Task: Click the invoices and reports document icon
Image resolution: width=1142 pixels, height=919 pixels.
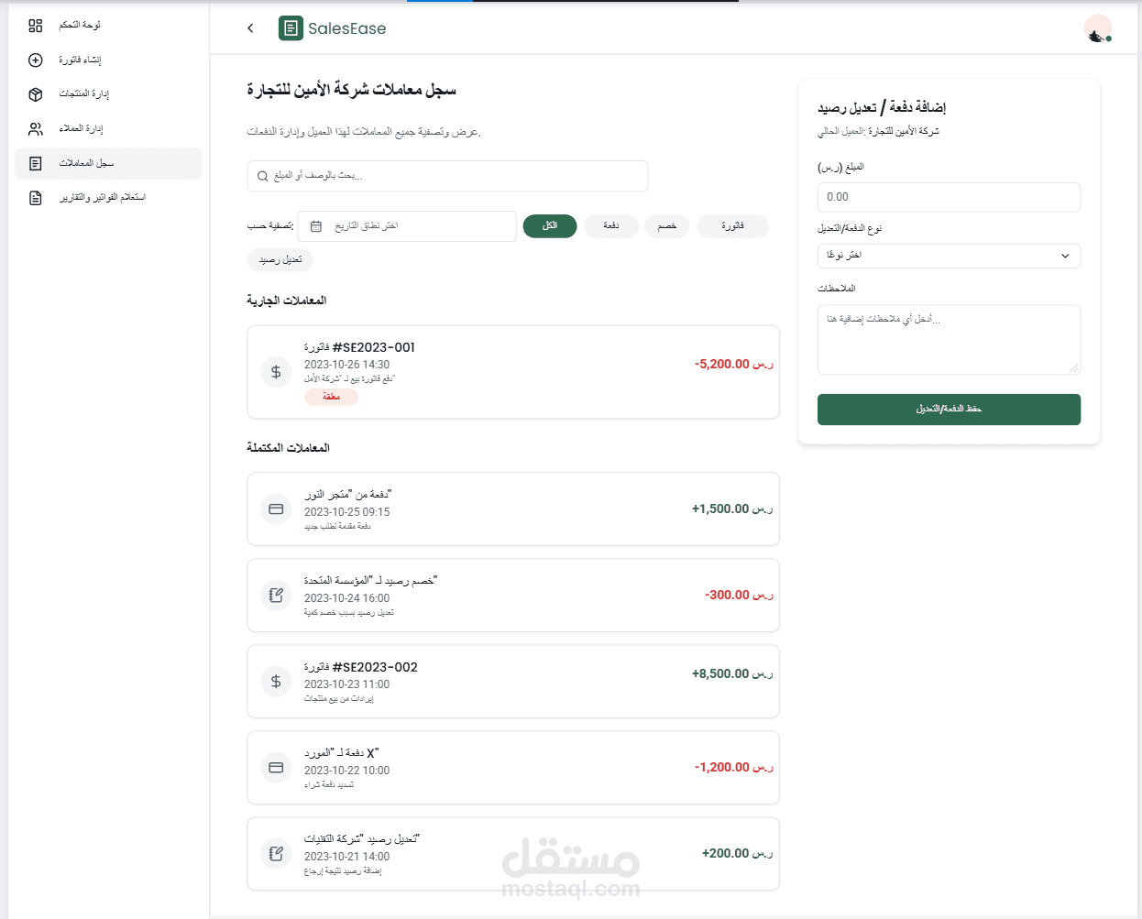Action: pos(36,198)
